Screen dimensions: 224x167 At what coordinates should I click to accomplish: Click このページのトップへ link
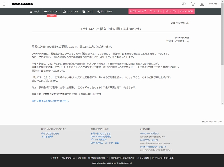(x=212, y=121)
